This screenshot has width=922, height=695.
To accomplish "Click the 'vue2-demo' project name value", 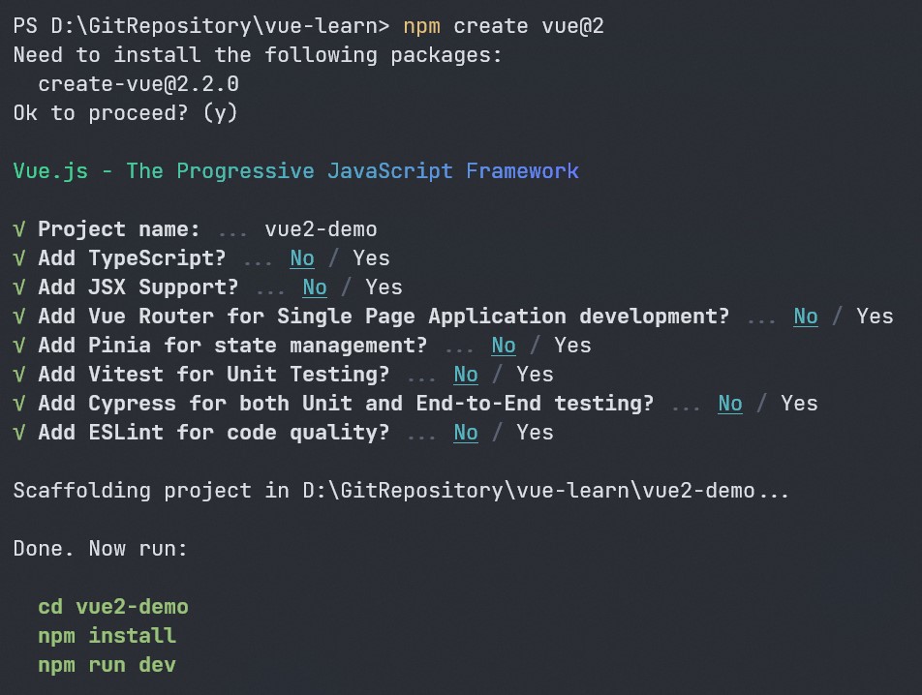I will coord(322,229).
